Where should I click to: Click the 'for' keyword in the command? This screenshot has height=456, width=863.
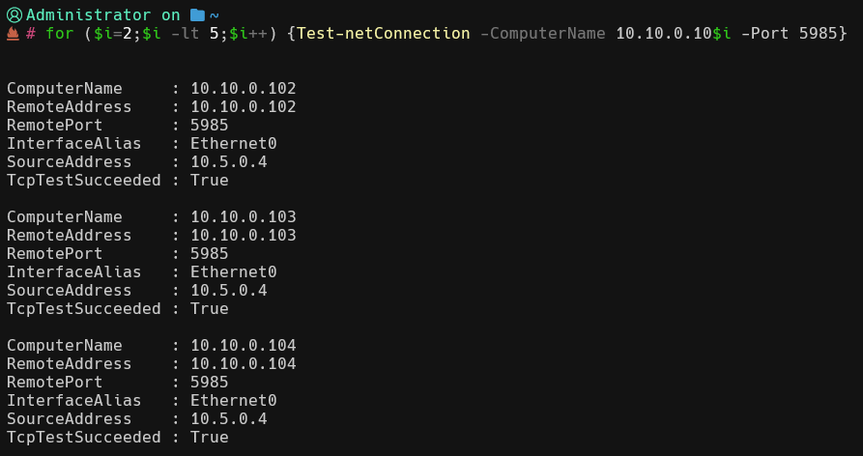60,34
